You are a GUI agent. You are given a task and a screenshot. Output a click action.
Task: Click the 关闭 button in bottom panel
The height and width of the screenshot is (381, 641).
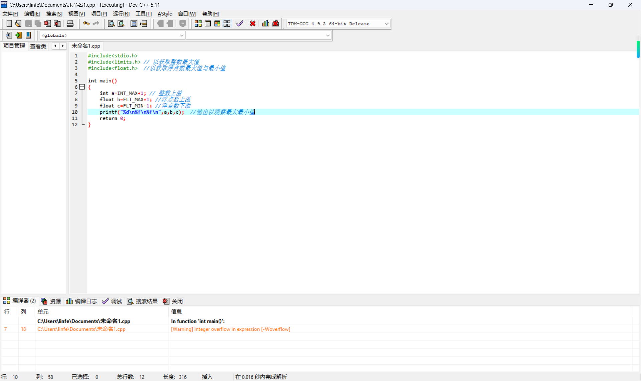pos(173,301)
